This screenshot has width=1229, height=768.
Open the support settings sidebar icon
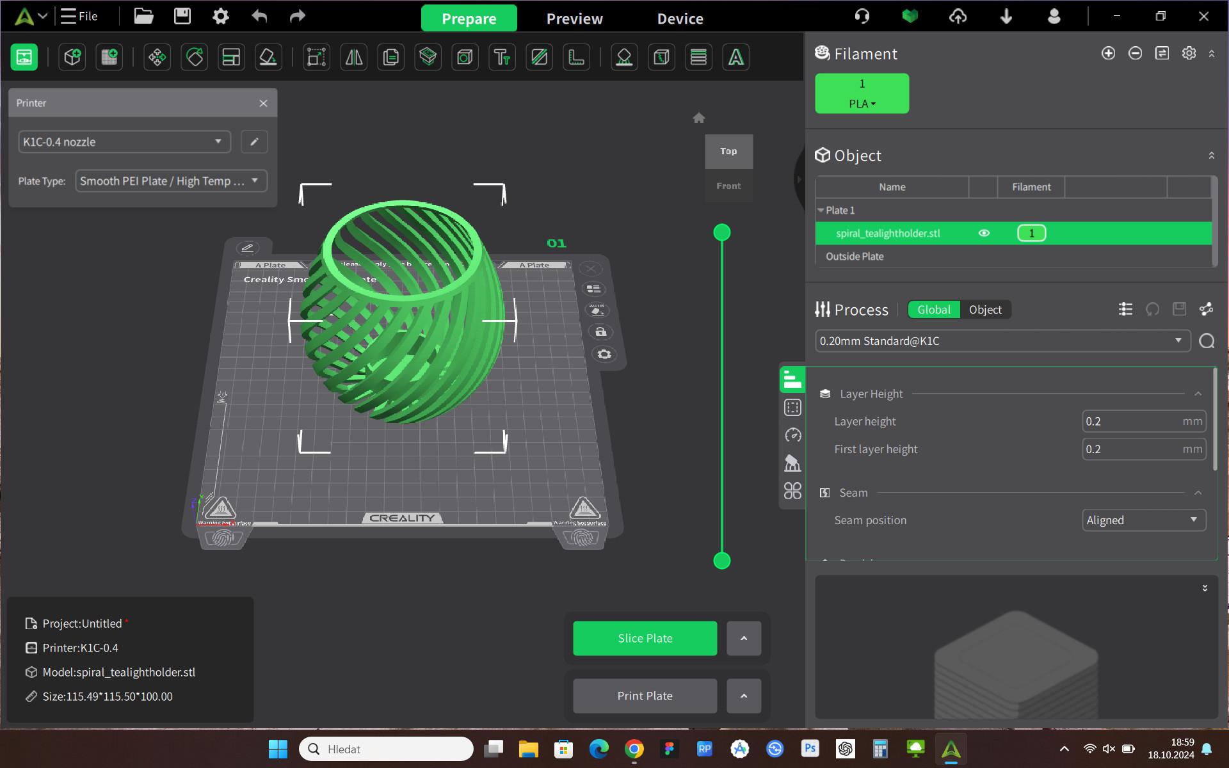pyautogui.click(x=792, y=463)
